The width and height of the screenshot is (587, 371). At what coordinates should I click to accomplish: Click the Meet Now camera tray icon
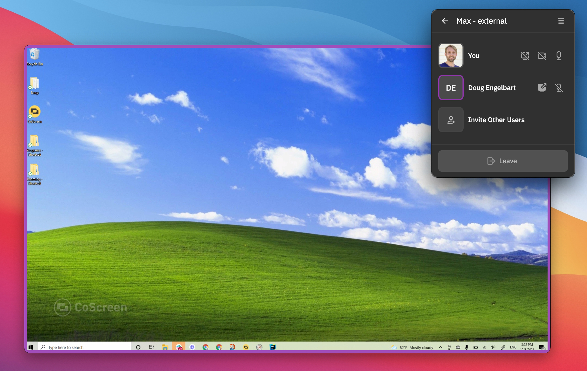[x=449, y=347]
